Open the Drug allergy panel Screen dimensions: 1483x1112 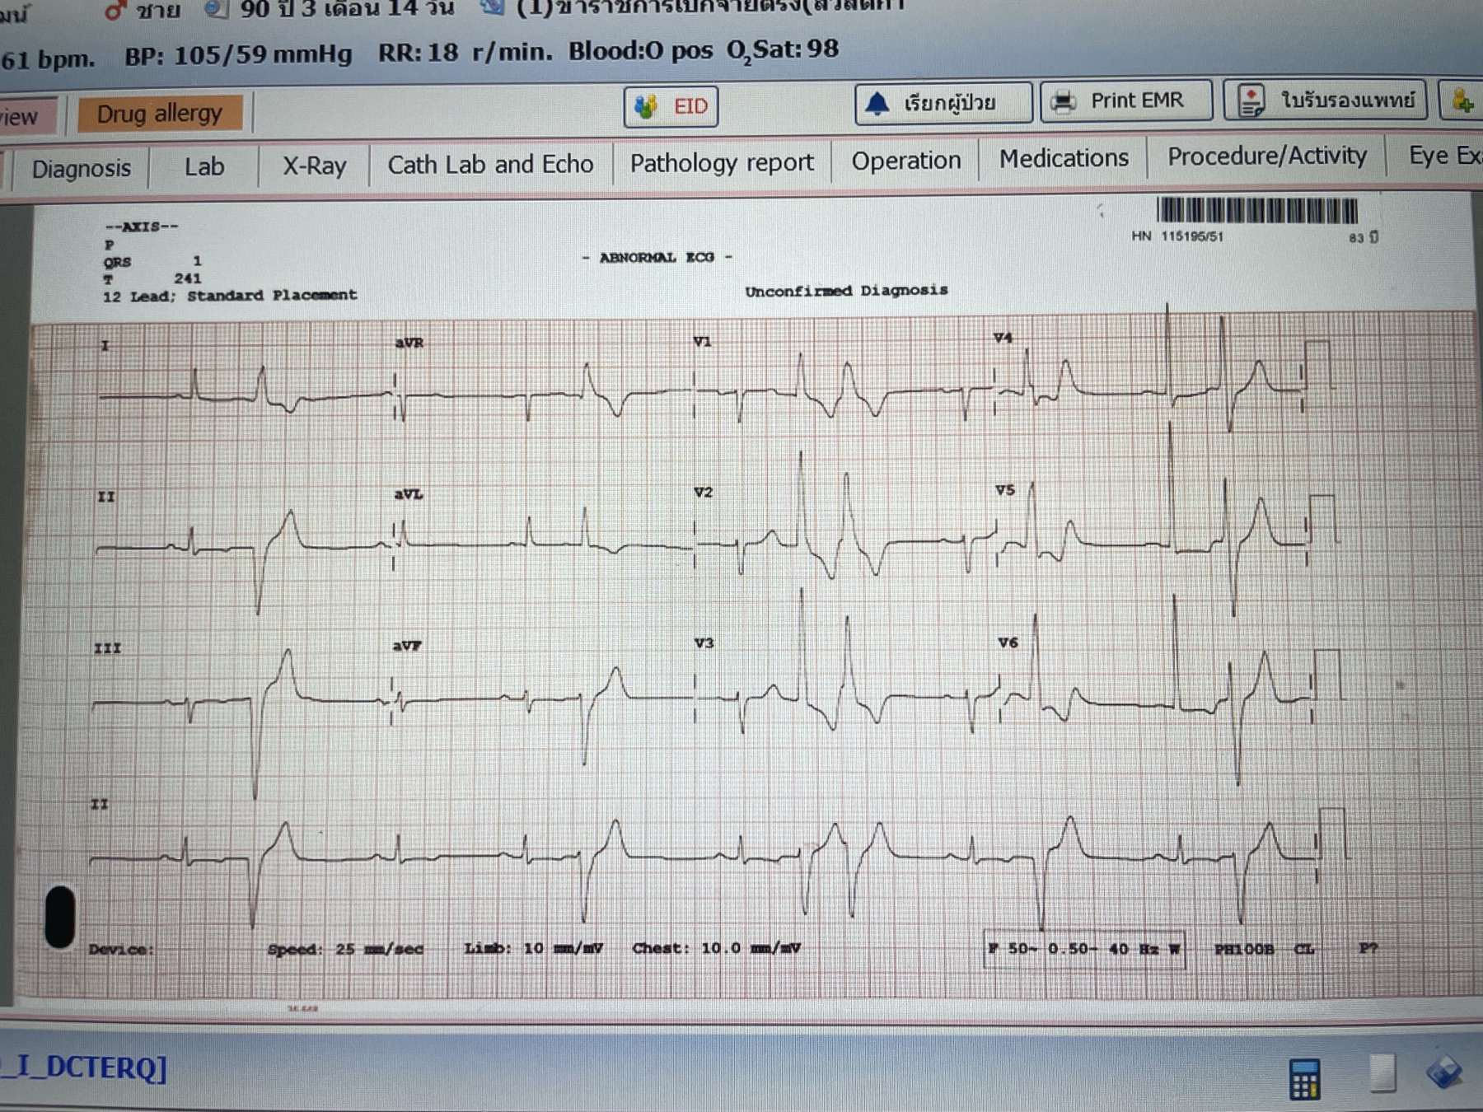point(160,114)
